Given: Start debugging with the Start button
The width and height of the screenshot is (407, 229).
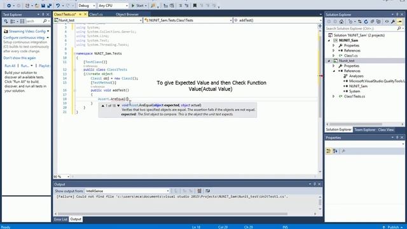Looking at the screenshot, I should click(139, 6).
